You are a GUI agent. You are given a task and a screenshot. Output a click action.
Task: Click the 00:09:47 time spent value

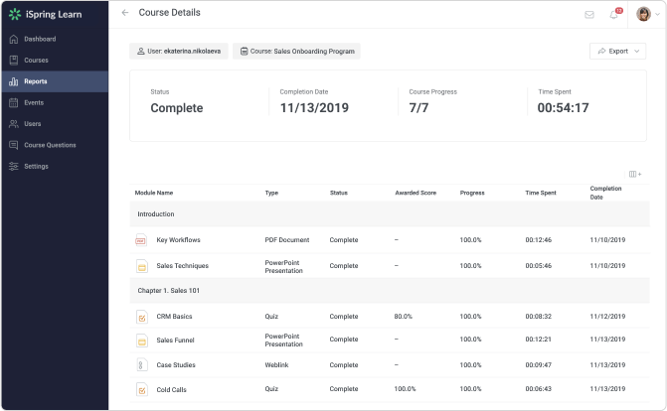(538, 365)
